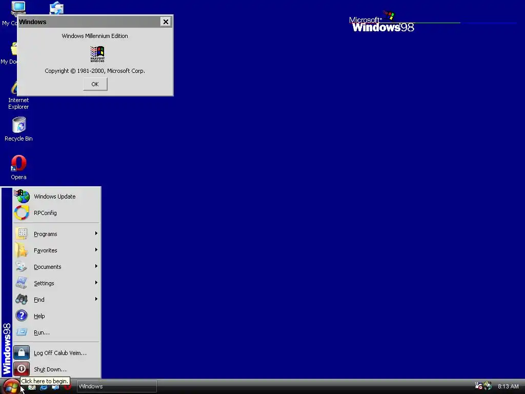The image size is (525, 394).
Task: Choose Run... in the Start menu
Action: pos(57,332)
